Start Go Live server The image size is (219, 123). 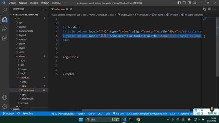118,114
